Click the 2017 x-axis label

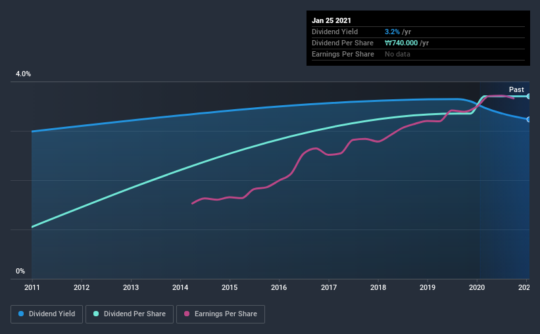pyautogui.click(x=329, y=287)
